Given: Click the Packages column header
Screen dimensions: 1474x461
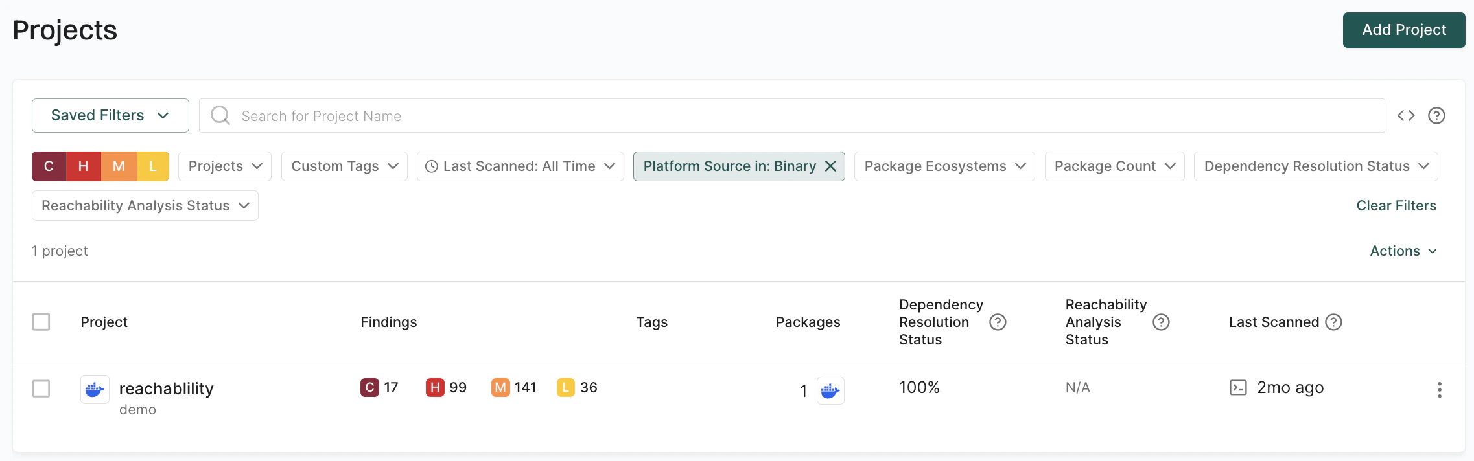Looking at the screenshot, I should pyautogui.click(x=808, y=322).
